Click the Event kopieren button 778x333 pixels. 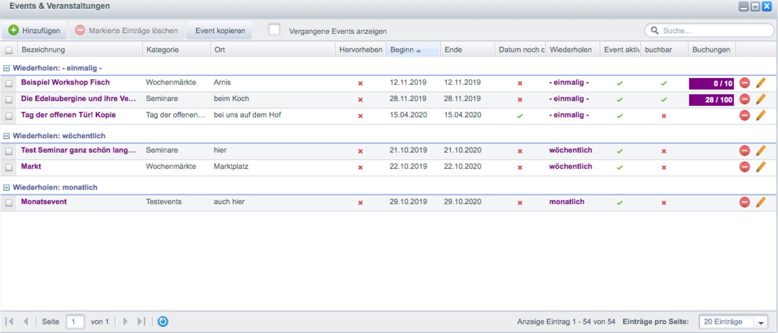220,31
